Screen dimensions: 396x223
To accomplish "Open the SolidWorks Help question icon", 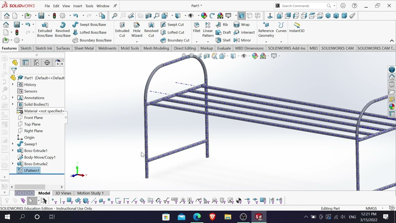I will coord(355,6).
